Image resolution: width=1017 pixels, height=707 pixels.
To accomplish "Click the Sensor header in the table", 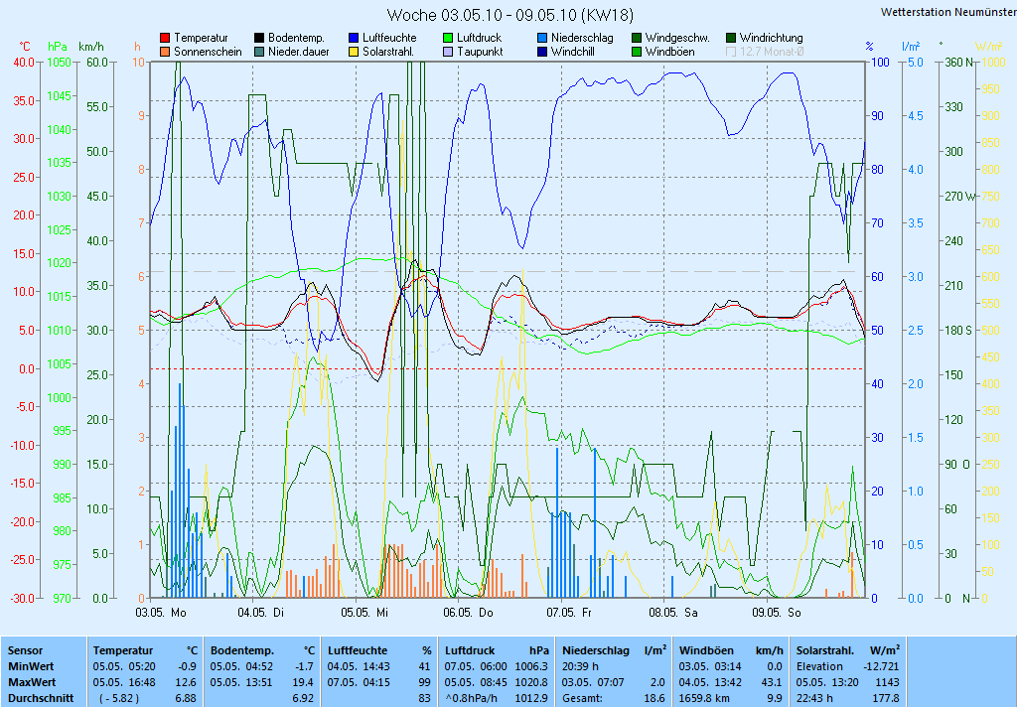I will 25,650.
